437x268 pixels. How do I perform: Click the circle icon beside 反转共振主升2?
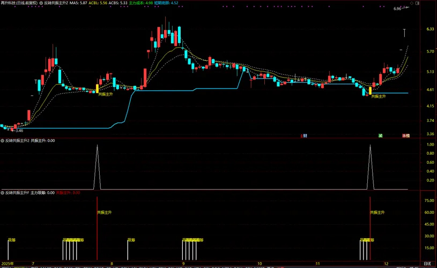click(x=3, y=141)
